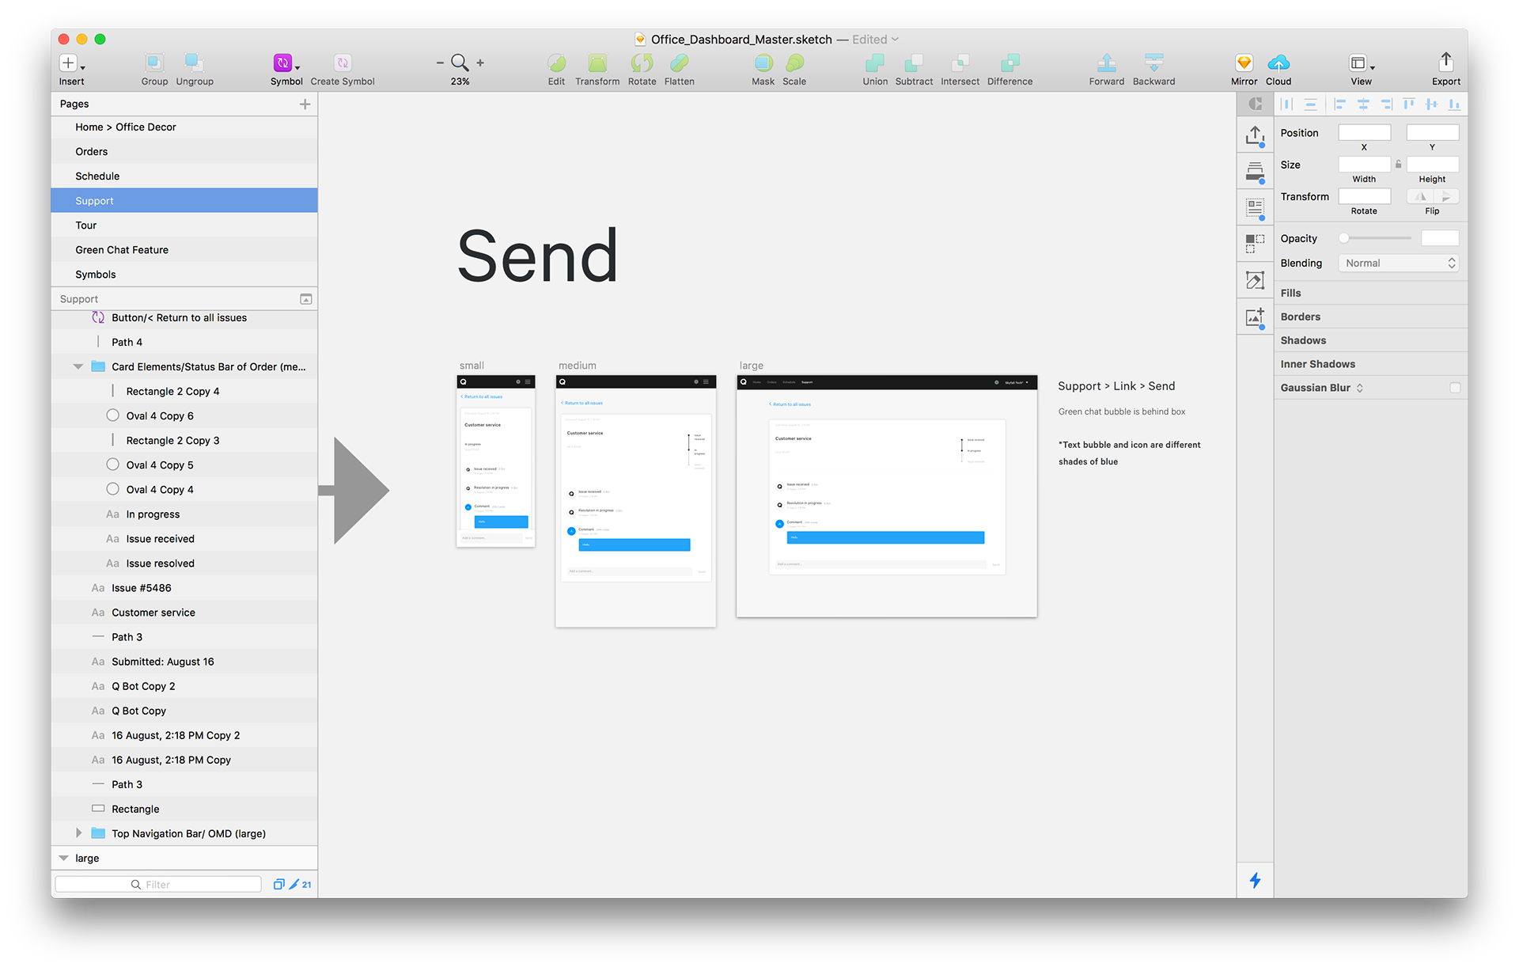The image size is (1519, 971).
Task: Select the Schedule page
Action: point(184,176)
